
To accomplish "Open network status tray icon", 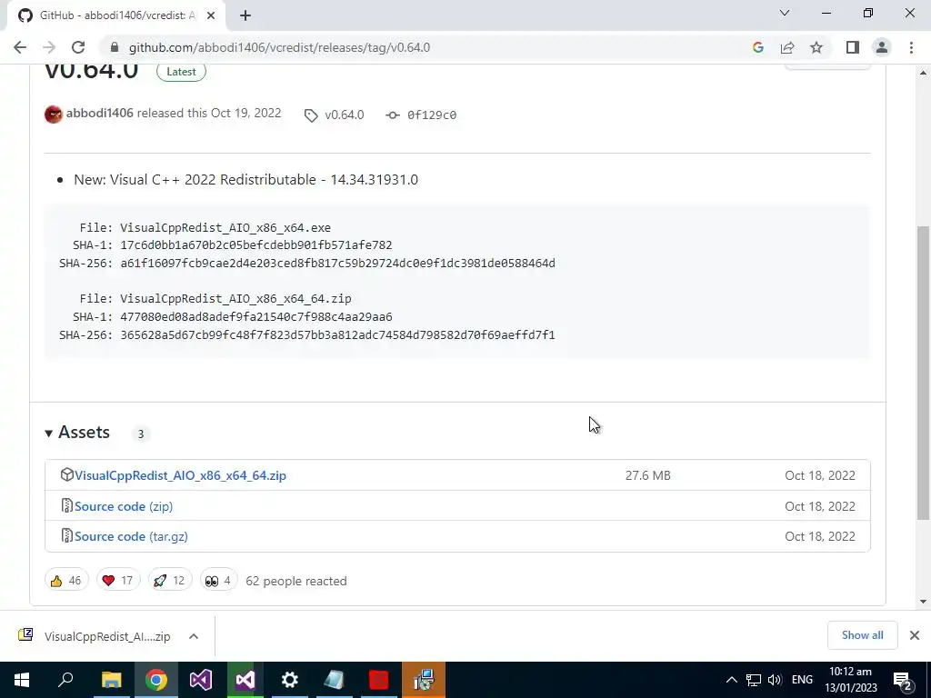I will [754, 680].
